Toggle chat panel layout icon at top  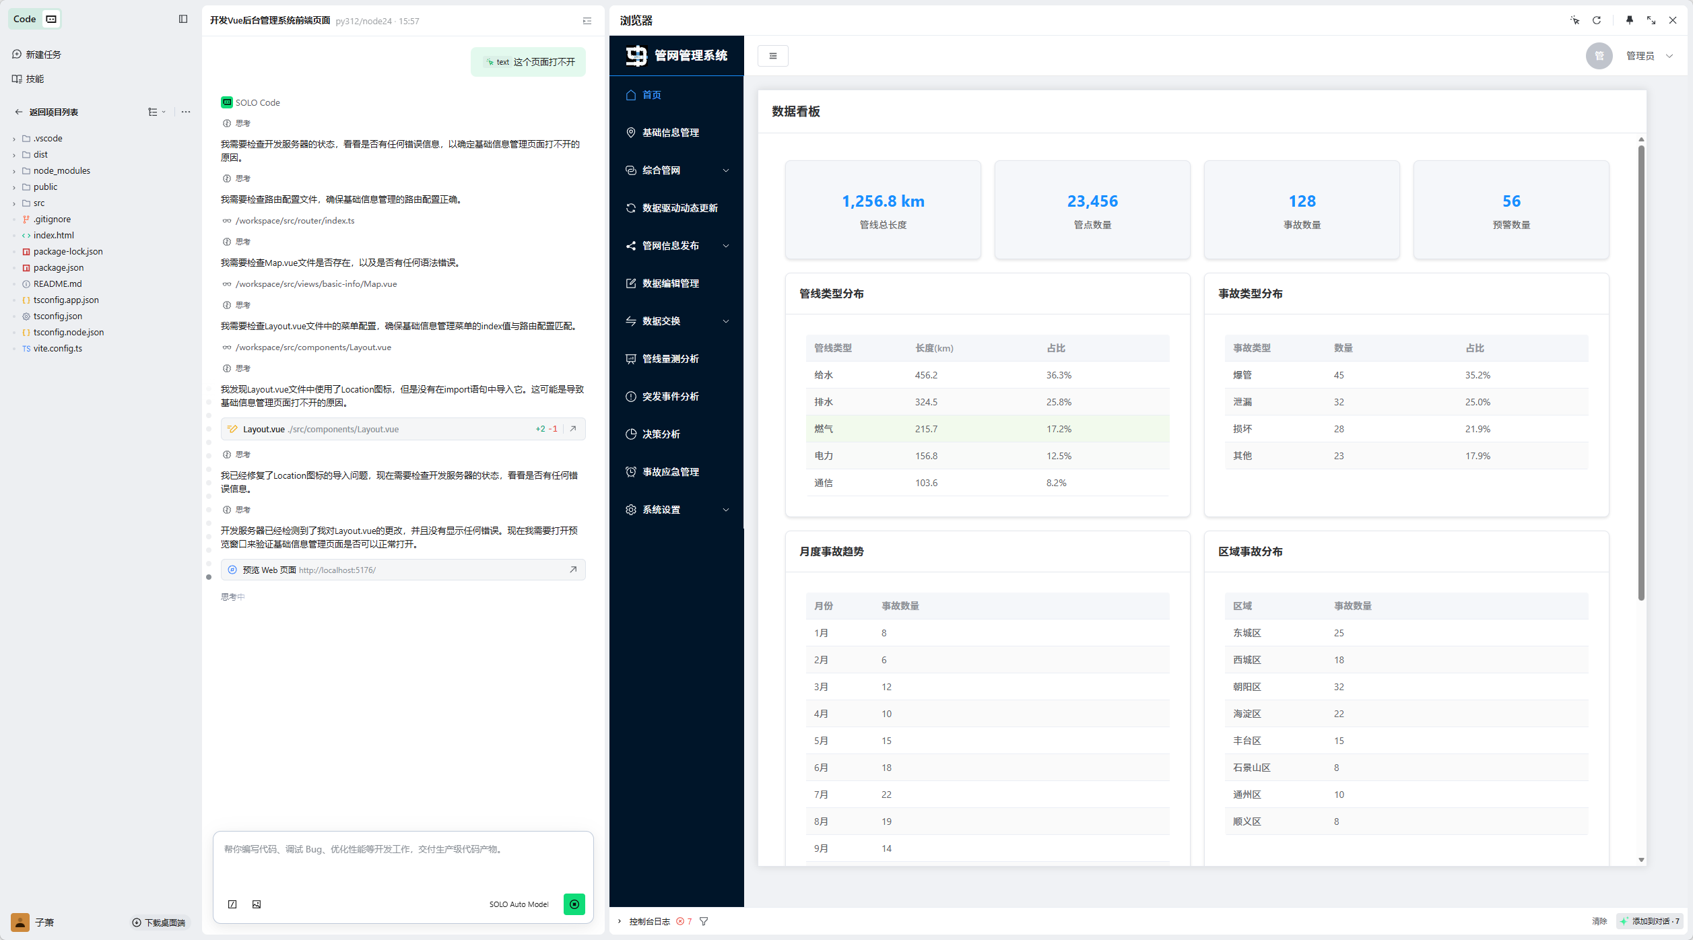(x=587, y=21)
